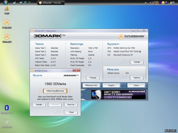The height and width of the screenshot is (133, 178).
Task: Click the Show Desktop quick launch icon
Action: pos(14,2)
